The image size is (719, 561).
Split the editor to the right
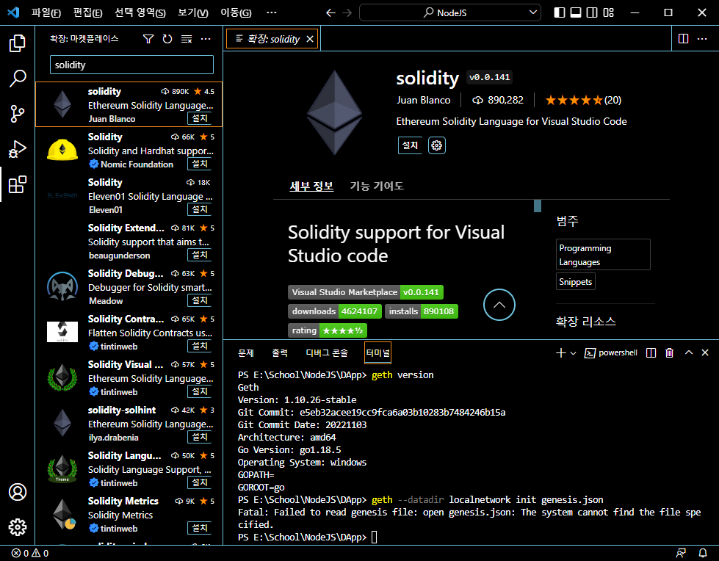tap(683, 38)
